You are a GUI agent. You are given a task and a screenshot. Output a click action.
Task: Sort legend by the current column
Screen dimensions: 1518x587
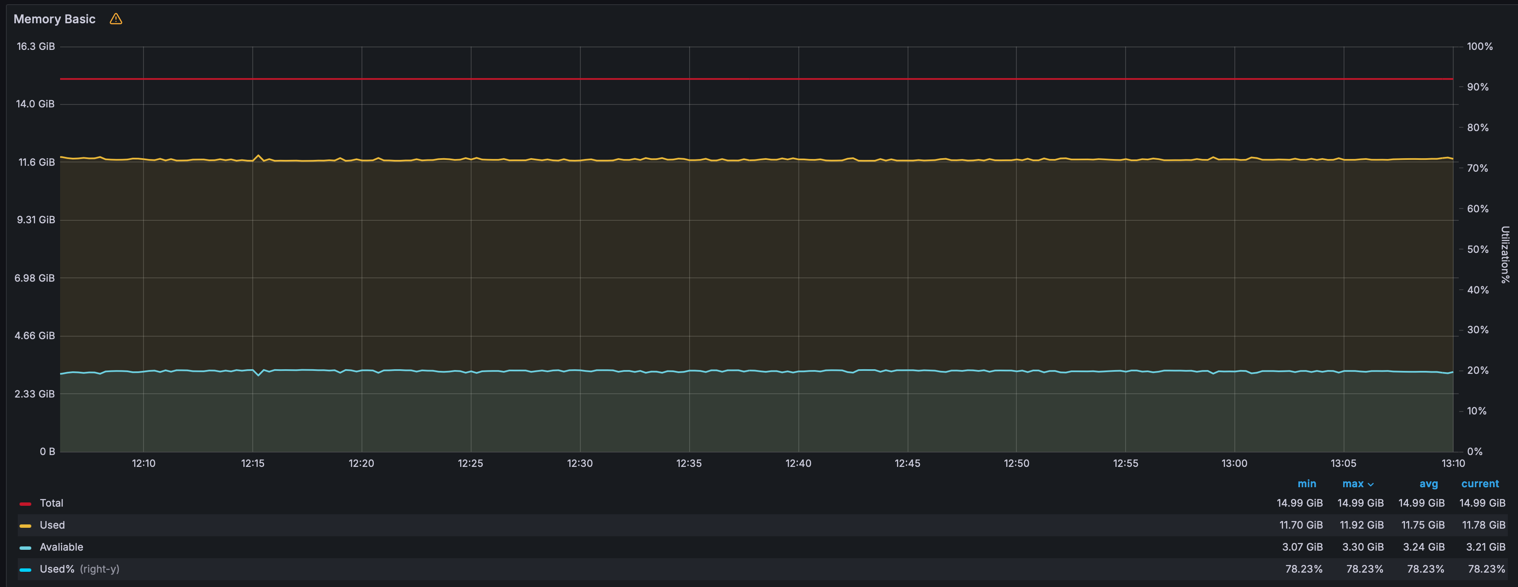coord(1480,483)
